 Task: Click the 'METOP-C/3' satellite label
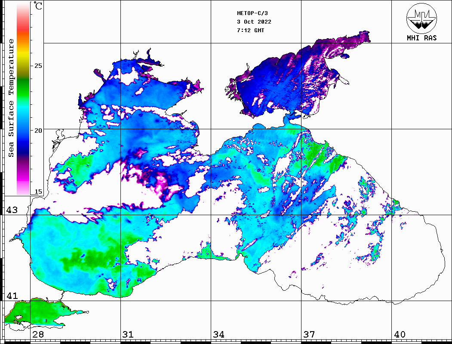pos(252,13)
